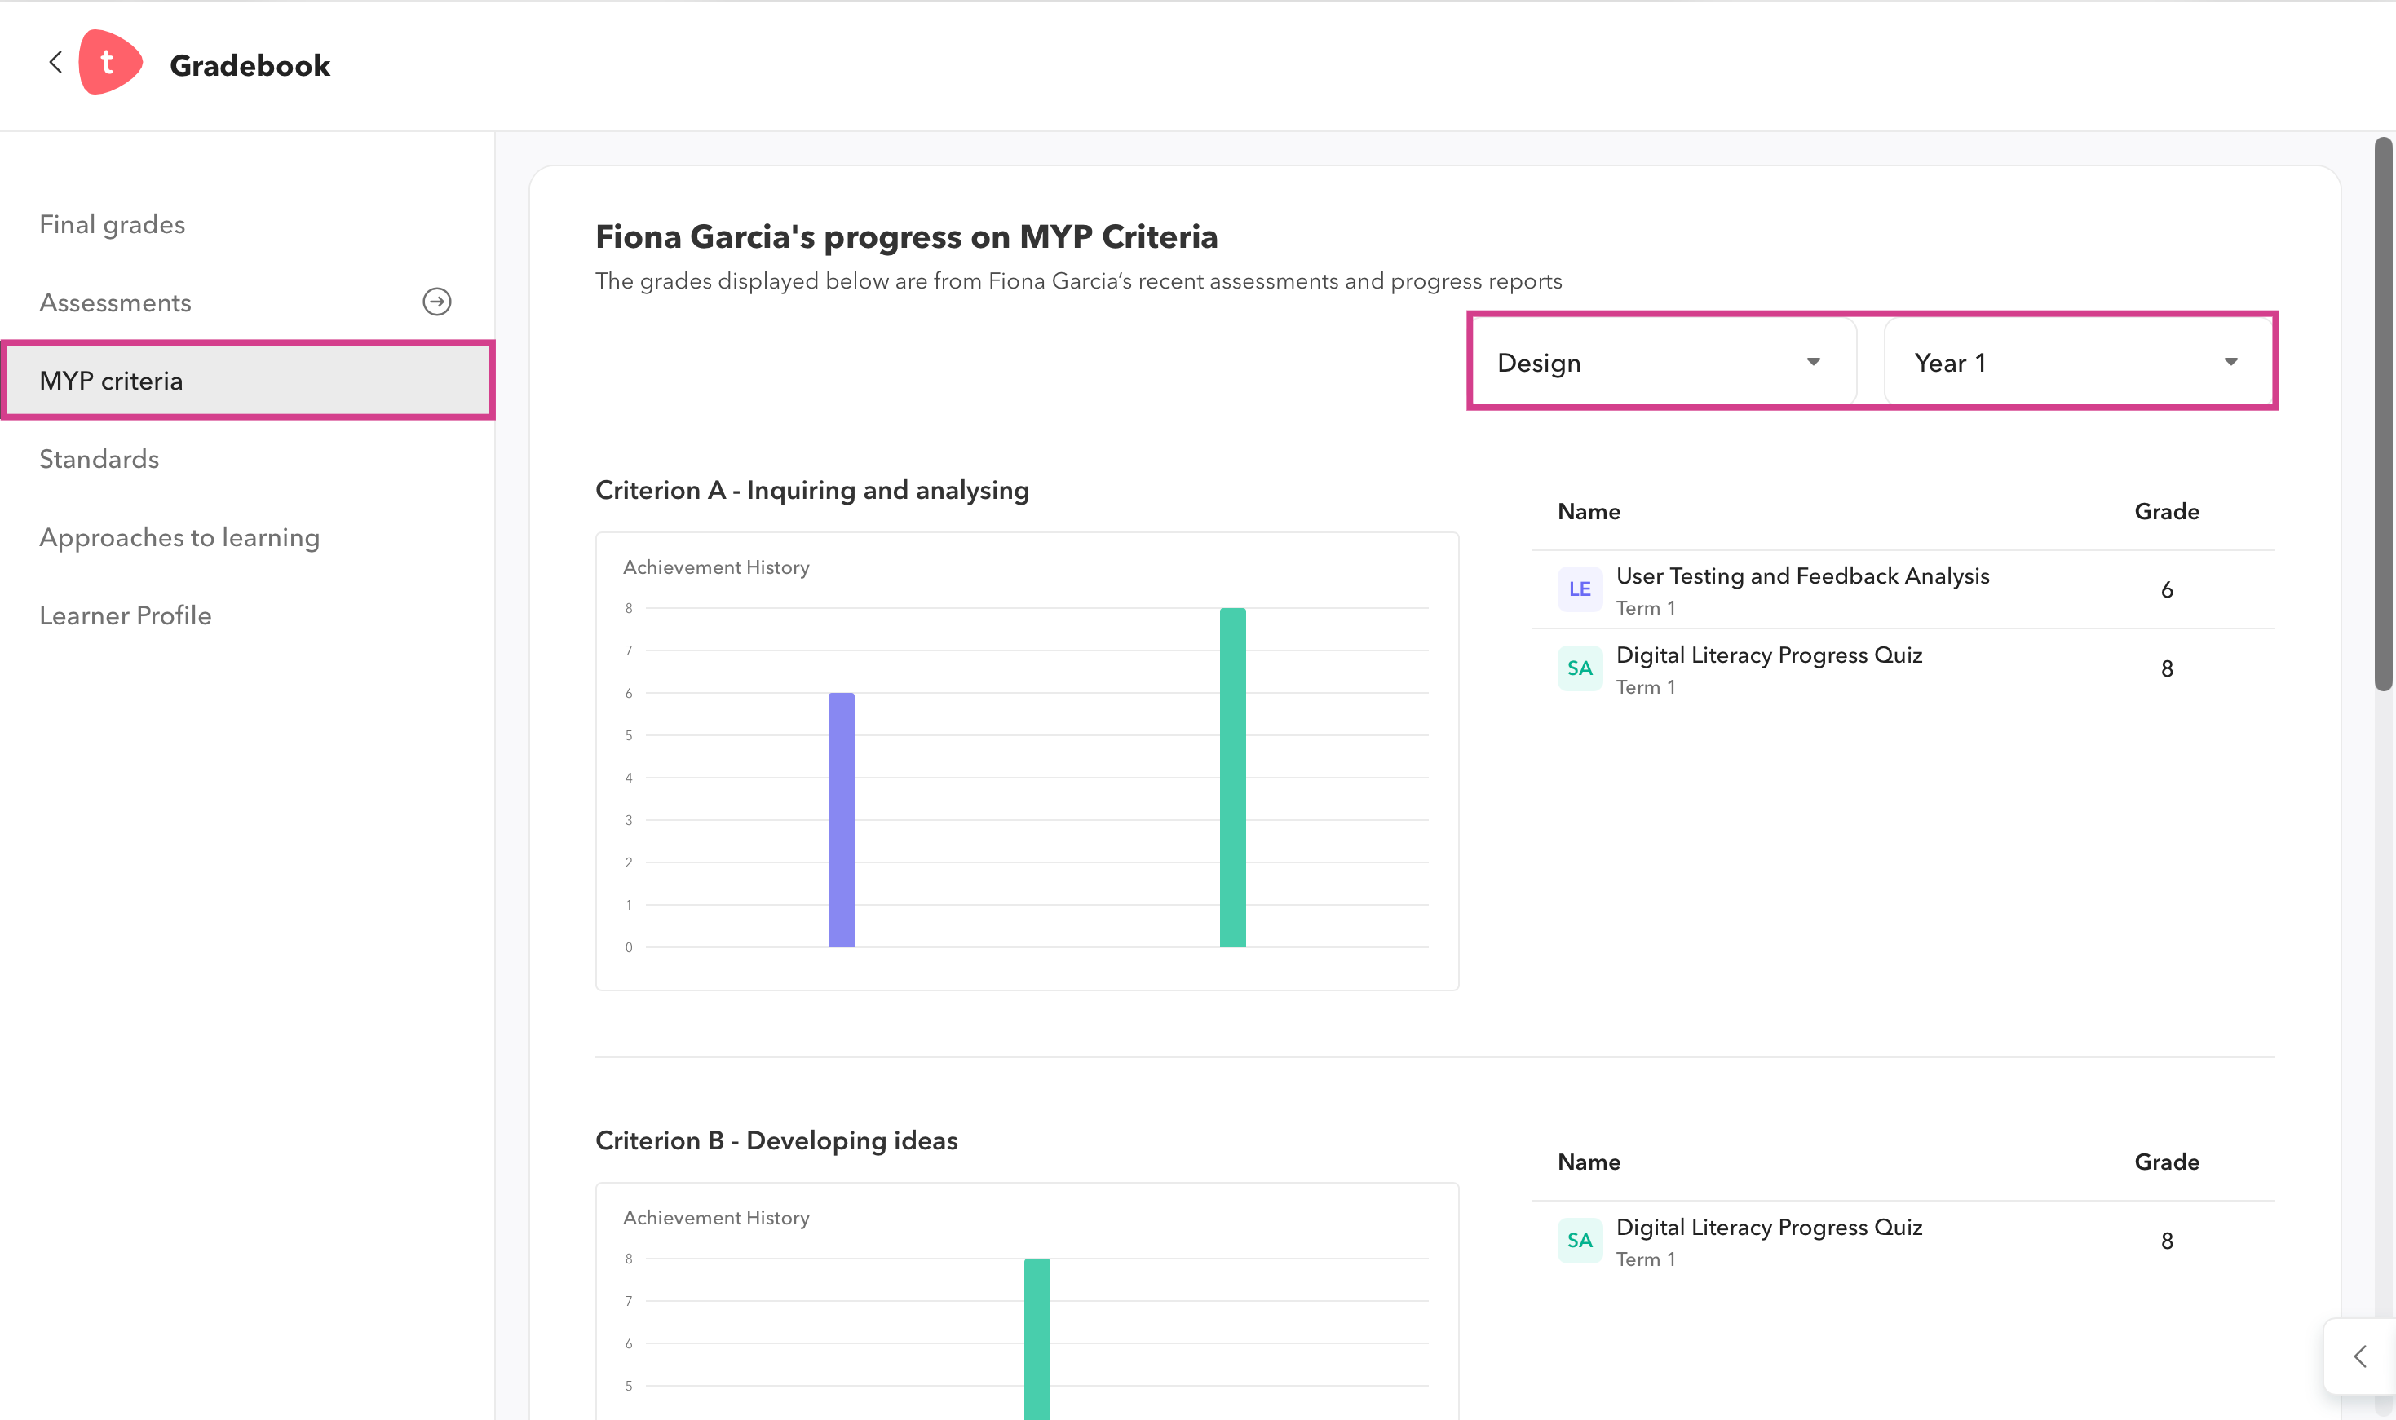
Task: Click Criterion B - Developing ideas heading
Action: tap(776, 1140)
